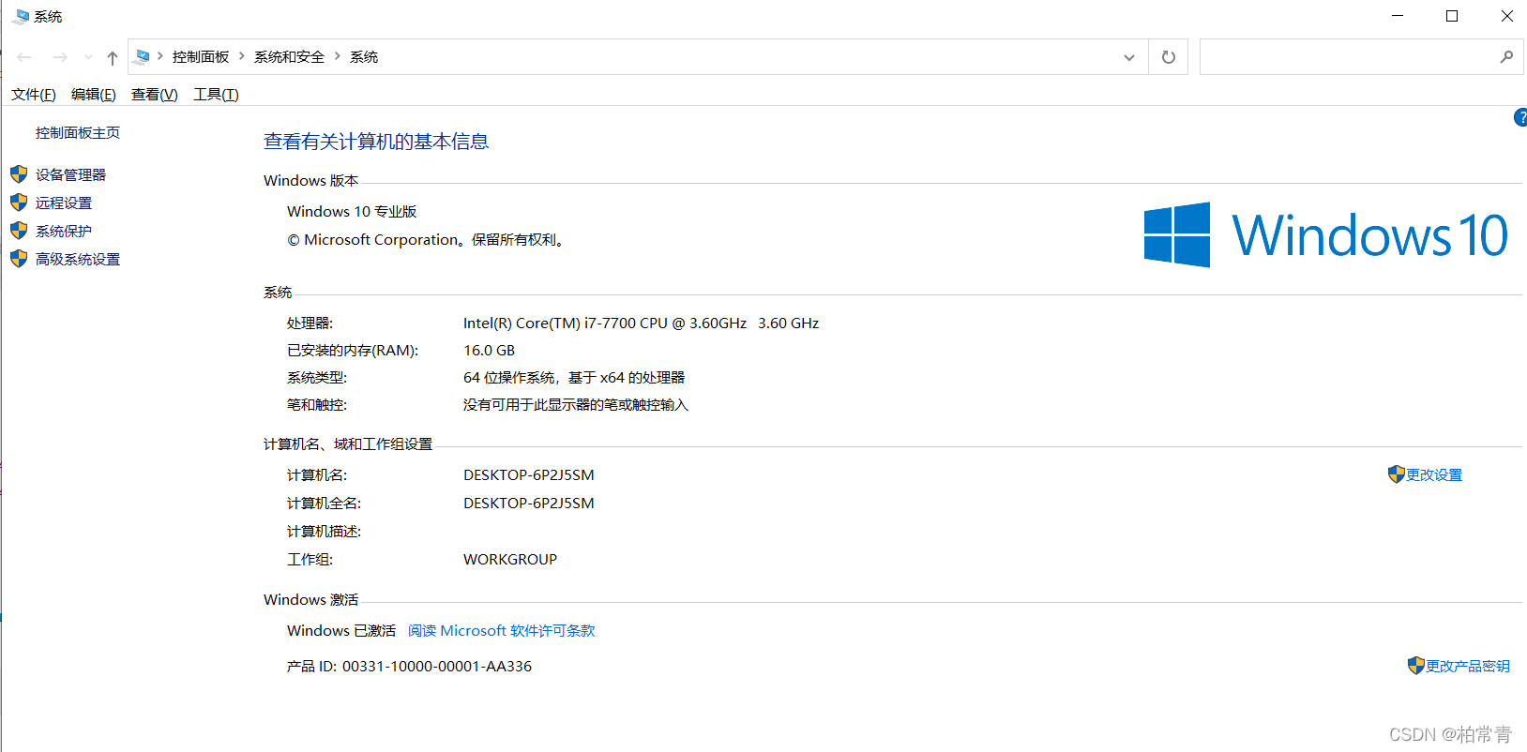Screen dimensions: 1527x752
Task: Open the 编辑(E) menu
Action: coord(94,94)
